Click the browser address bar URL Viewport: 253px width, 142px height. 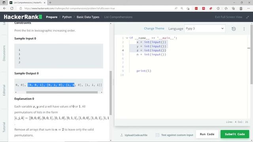coord(70,8)
